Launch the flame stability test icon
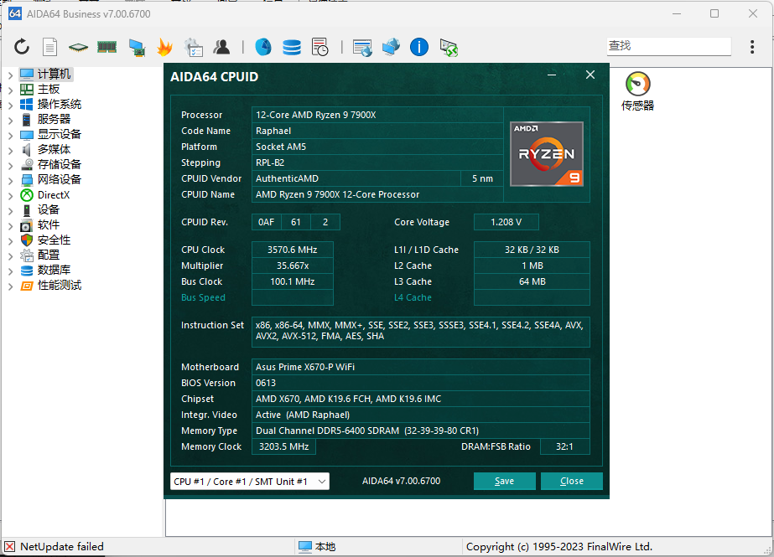Image resolution: width=774 pixels, height=557 pixels. 164,47
